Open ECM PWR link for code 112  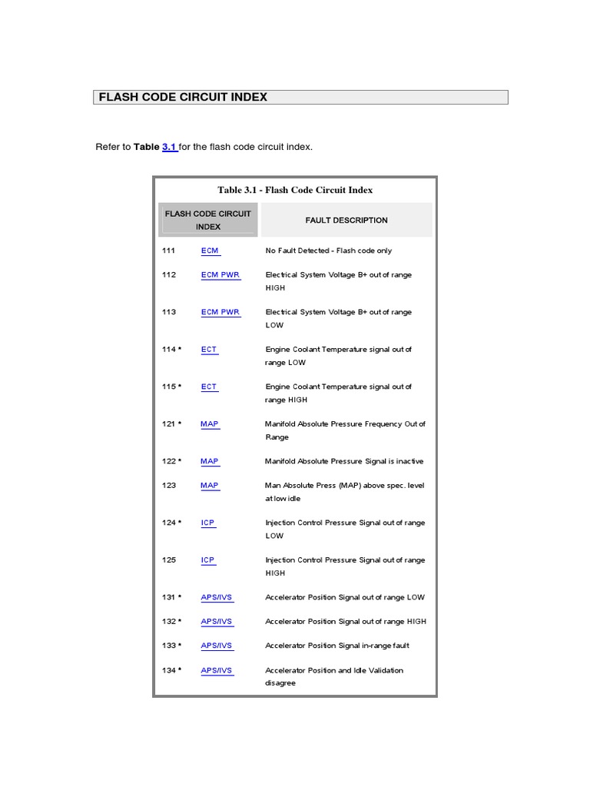(220, 274)
